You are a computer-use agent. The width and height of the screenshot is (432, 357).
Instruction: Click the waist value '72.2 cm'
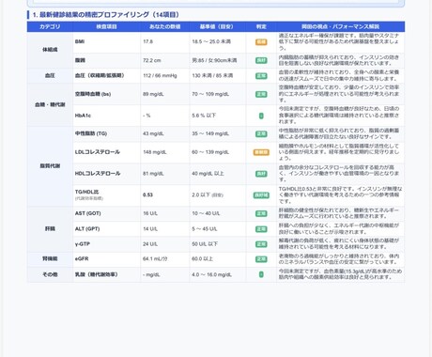pyautogui.click(x=152, y=60)
